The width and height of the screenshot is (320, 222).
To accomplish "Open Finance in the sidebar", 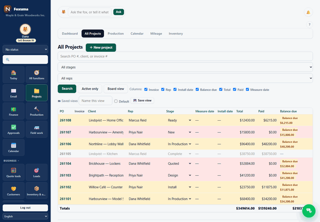I will tap(13, 111).
